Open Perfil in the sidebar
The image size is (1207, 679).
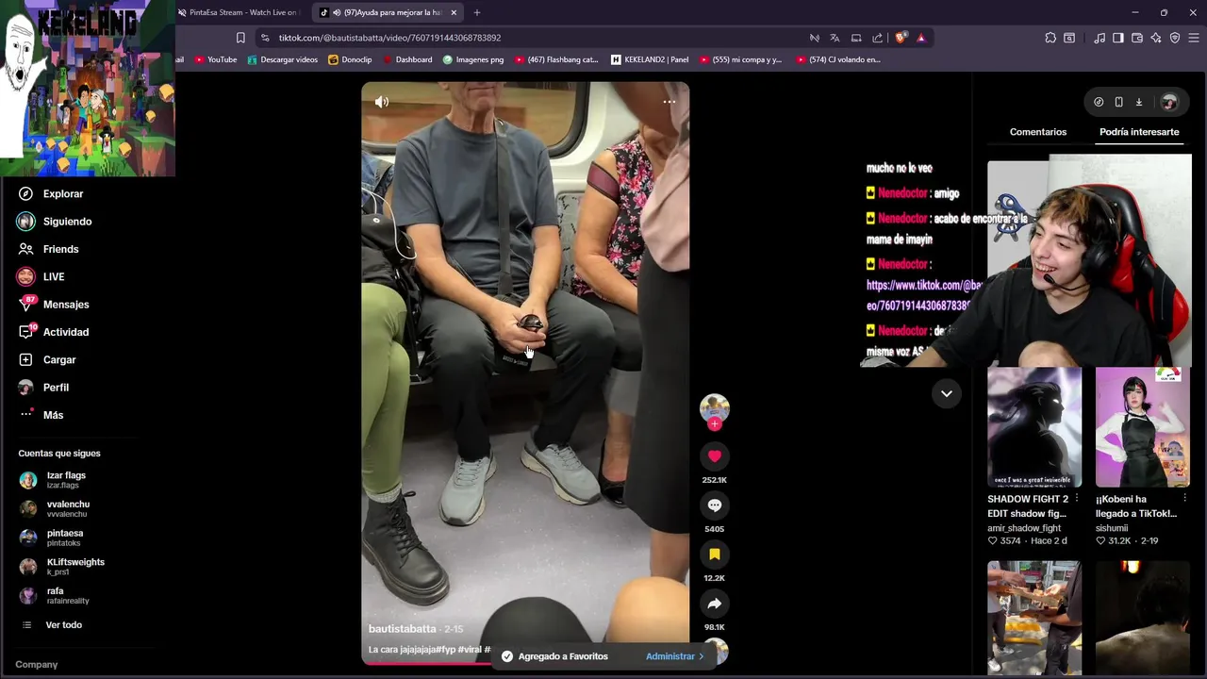56,388
